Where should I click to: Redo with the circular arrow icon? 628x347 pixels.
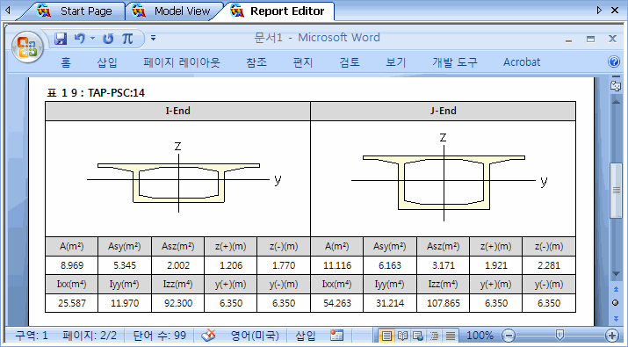108,39
